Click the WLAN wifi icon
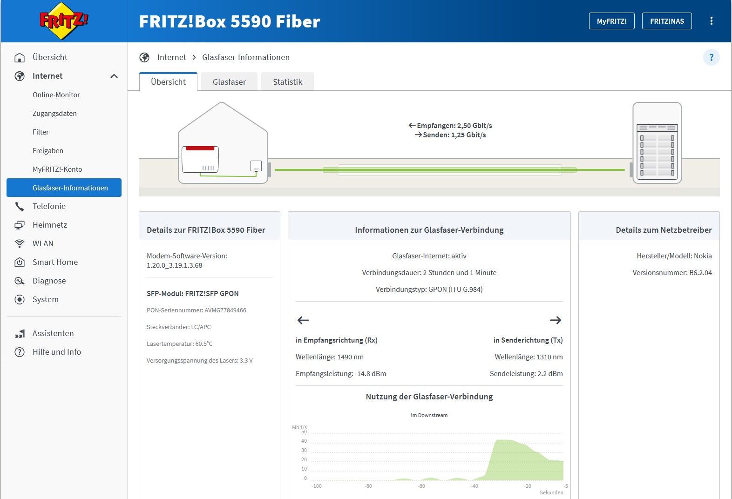 pos(20,243)
